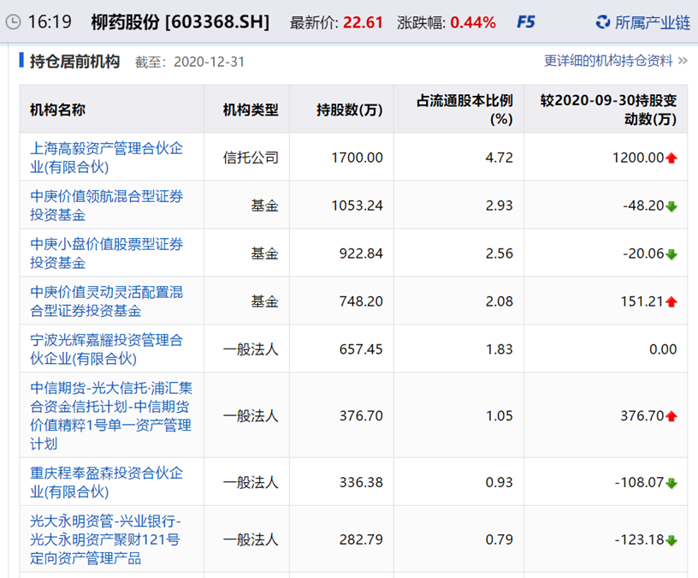Click the 机构类型 column header
This screenshot has width=698, height=578.
click(251, 110)
